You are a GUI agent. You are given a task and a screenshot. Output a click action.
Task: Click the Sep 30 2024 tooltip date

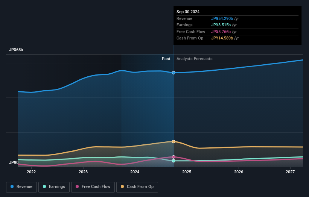[188, 12]
